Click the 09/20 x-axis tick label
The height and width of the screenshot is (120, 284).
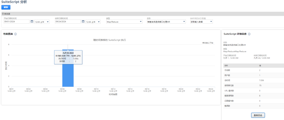(181, 90)
